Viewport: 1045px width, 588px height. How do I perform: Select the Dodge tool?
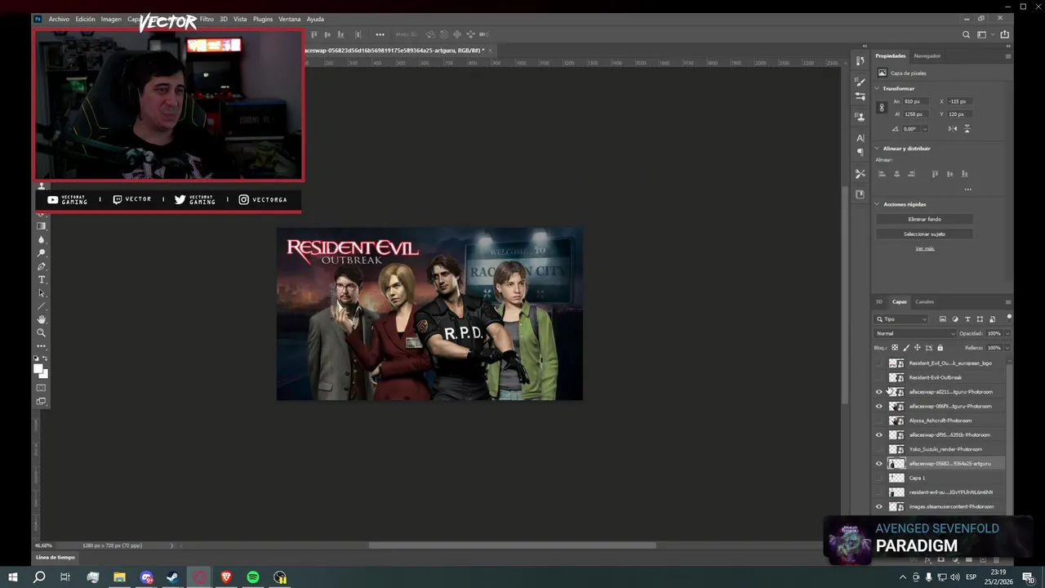[42, 253]
